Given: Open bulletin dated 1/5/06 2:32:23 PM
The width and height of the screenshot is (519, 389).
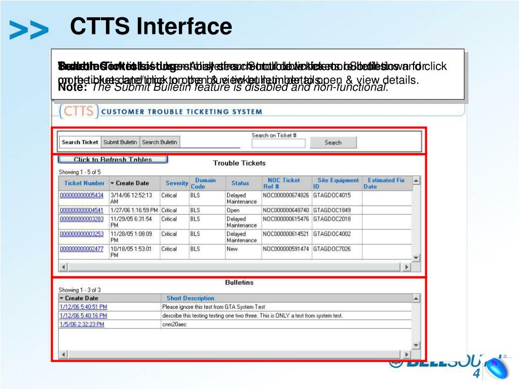Looking at the screenshot, I should click(x=82, y=324).
